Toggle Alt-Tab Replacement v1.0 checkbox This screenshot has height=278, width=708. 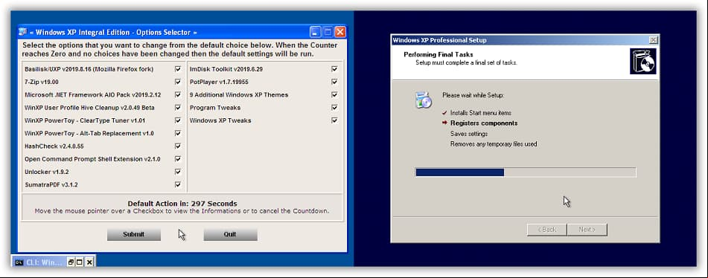pyautogui.click(x=178, y=133)
